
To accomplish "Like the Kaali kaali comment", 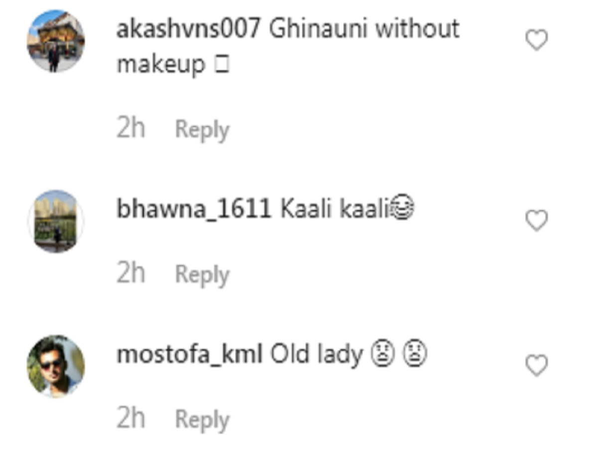I will click(x=537, y=221).
